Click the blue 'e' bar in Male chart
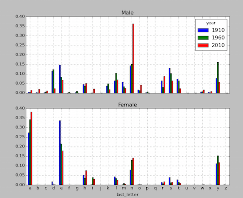The image size is (243, 198). [x=60, y=79]
